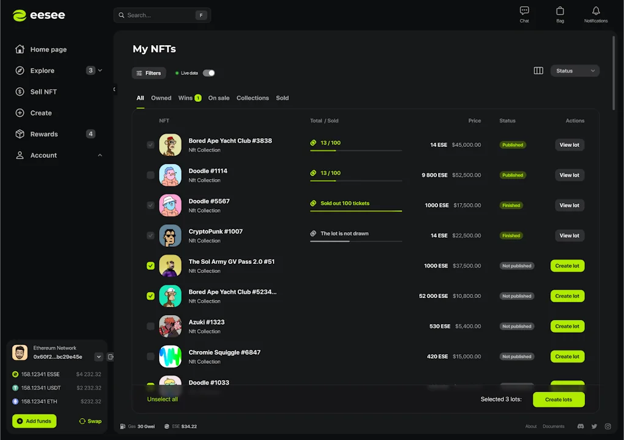Switch to the Collections tab

tap(252, 98)
